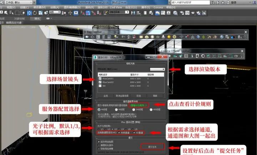Open the 帮助(H) menu
The width and height of the screenshot is (257, 155).
click(171, 7)
